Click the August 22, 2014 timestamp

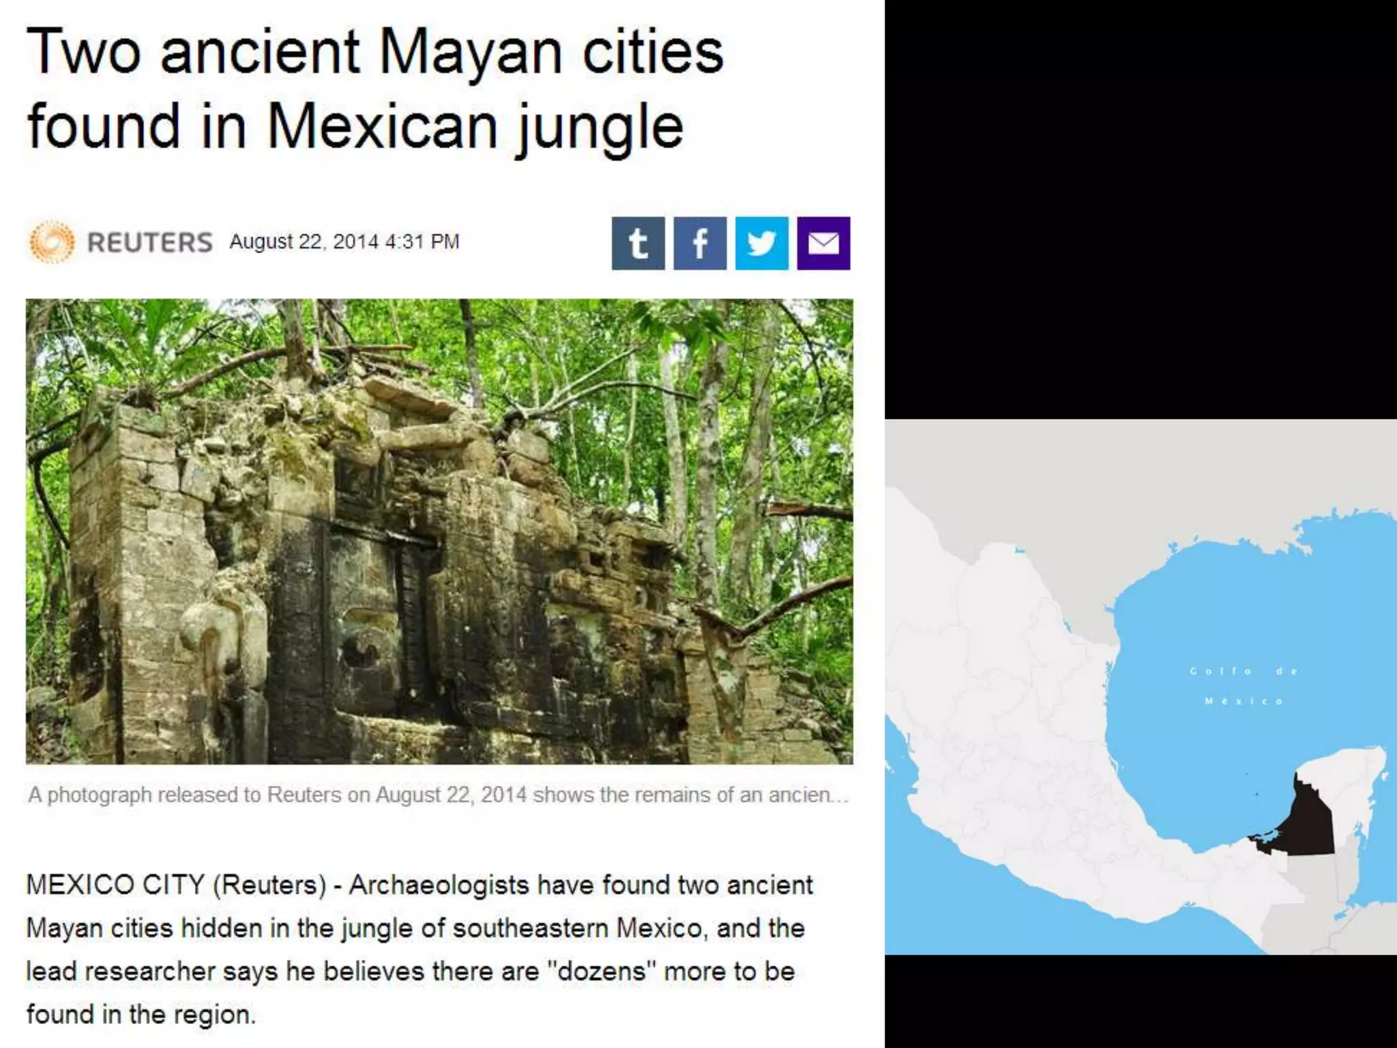(x=344, y=242)
